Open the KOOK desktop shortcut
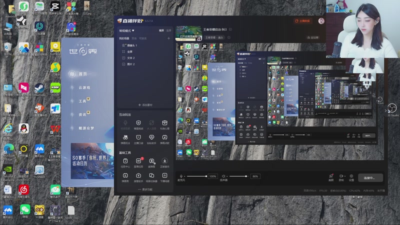Image resolution: width=400 pixels, height=225 pixels. click(x=55, y=88)
